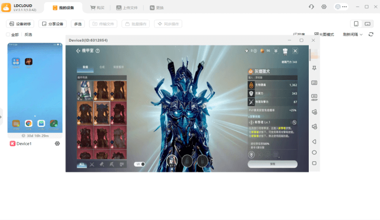The height and width of the screenshot is (220, 380).
Task: Open the armor outfit icon in game header
Action: pyautogui.click(x=285, y=51)
